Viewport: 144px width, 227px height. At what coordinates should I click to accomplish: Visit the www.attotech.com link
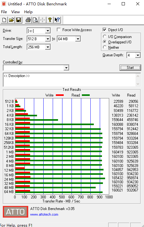[44, 214]
